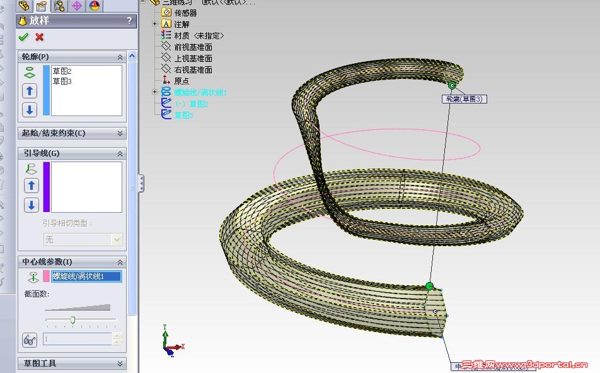Confirm the loft with the green checkmark
600x373 pixels.
[x=23, y=37]
